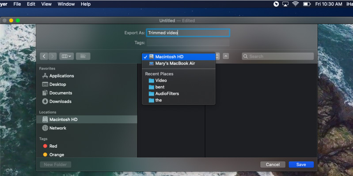Click the Tags section header in sidebar
The width and height of the screenshot is (353, 176).
(x=43, y=139)
